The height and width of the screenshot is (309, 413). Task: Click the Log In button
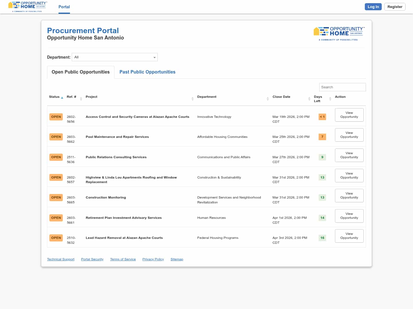pos(373,7)
